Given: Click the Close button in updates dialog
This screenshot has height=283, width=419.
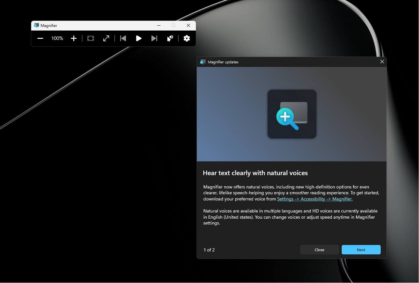Looking at the screenshot, I should (x=320, y=250).
